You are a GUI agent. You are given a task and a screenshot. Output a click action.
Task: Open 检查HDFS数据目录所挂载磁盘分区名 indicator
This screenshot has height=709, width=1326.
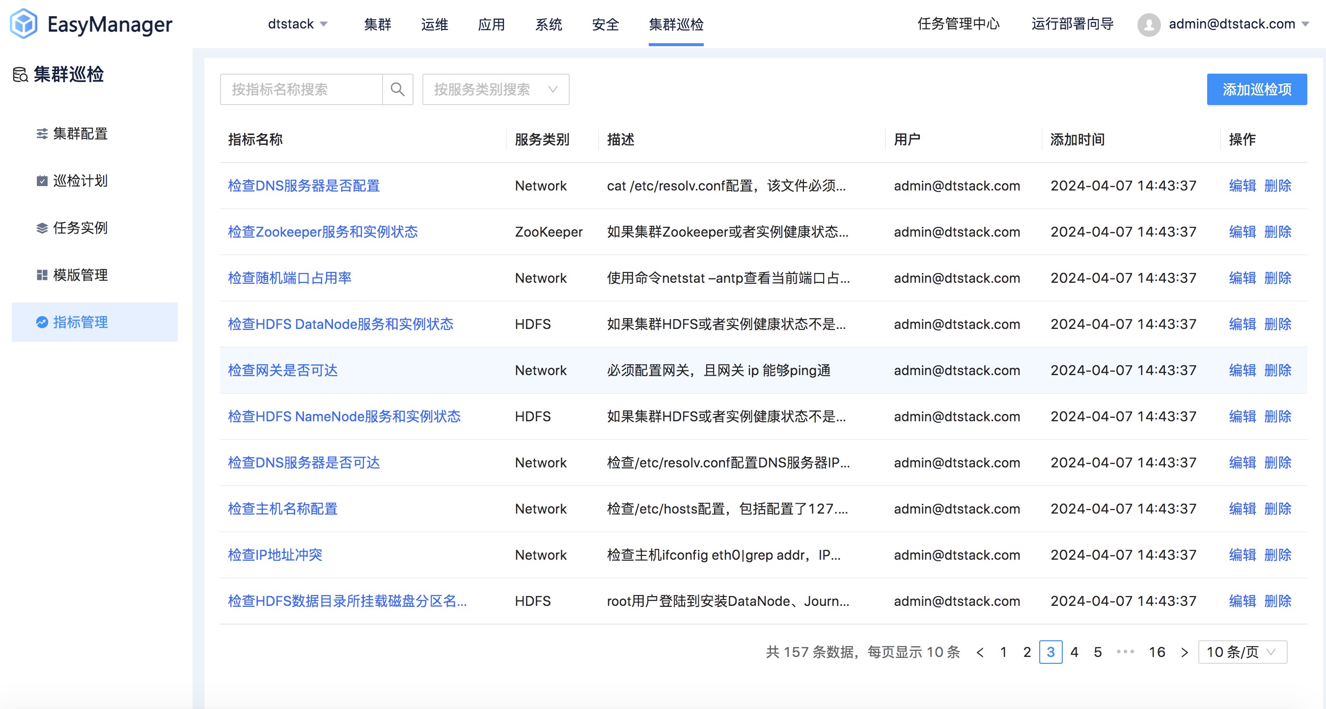[347, 601]
